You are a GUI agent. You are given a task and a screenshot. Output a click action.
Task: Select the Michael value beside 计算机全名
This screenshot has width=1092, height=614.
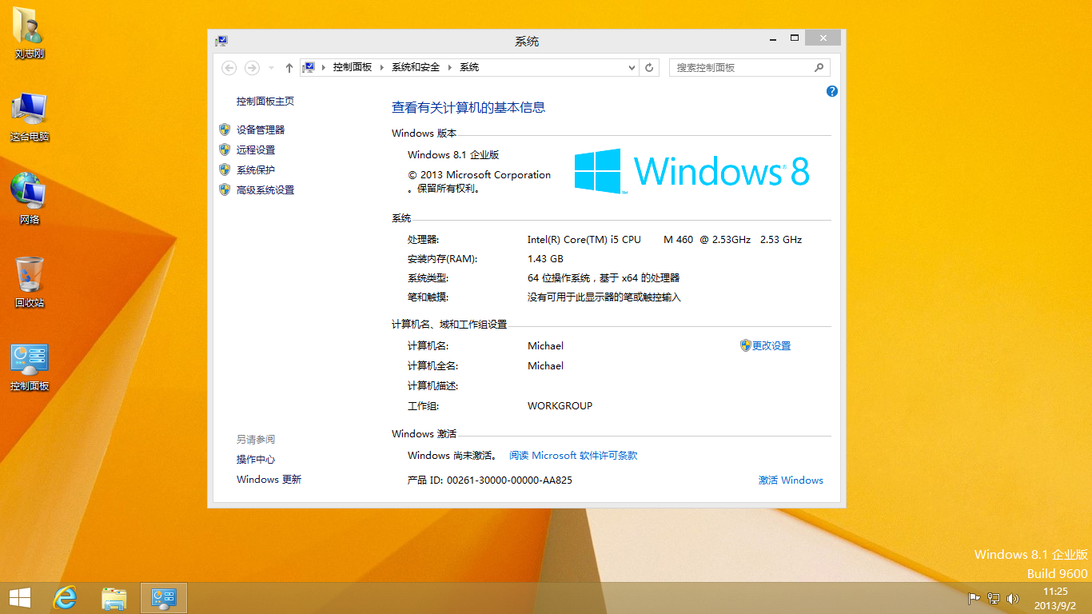coord(545,365)
